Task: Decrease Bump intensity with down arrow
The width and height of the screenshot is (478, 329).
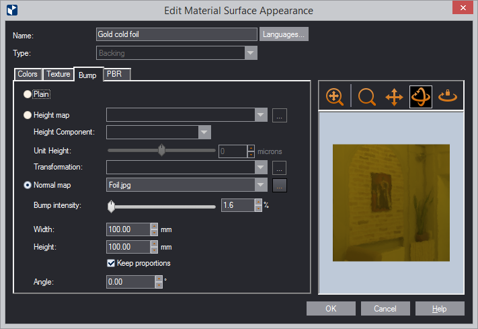Action: [x=258, y=209]
